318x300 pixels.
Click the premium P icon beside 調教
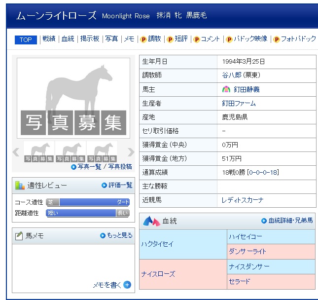click(x=143, y=39)
